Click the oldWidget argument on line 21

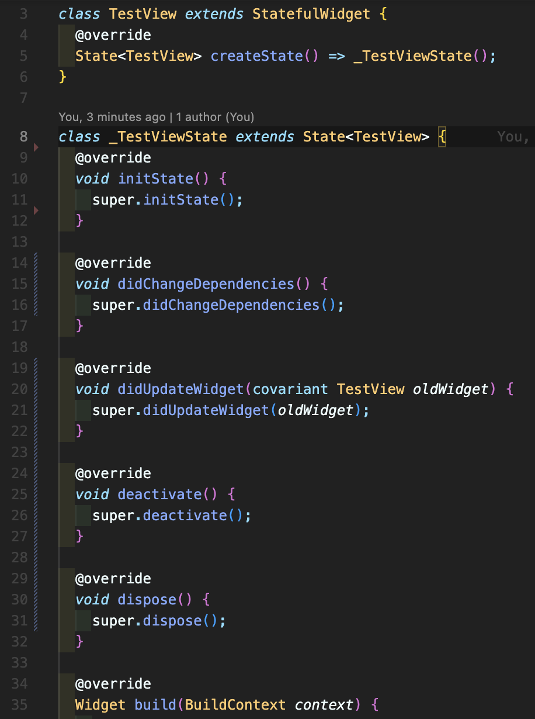click(x=316, y=410)
